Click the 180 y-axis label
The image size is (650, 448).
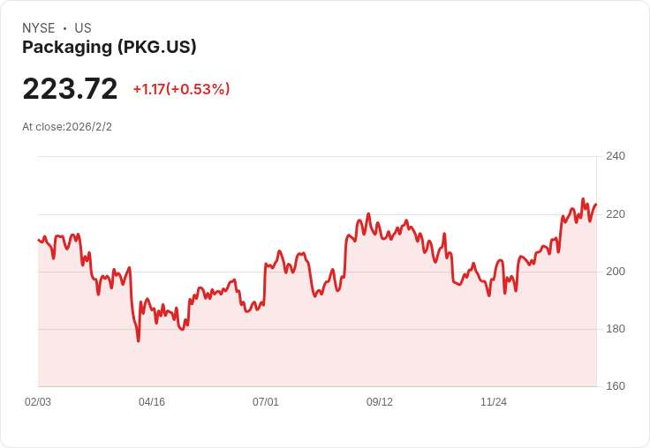(615, 329)
